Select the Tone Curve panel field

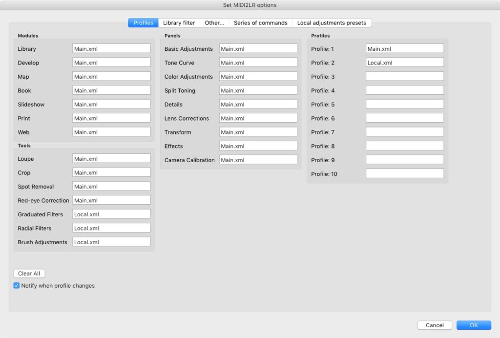coord(258,63)
